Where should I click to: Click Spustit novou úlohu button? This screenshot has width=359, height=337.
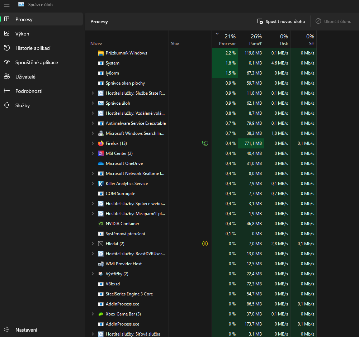281,22
